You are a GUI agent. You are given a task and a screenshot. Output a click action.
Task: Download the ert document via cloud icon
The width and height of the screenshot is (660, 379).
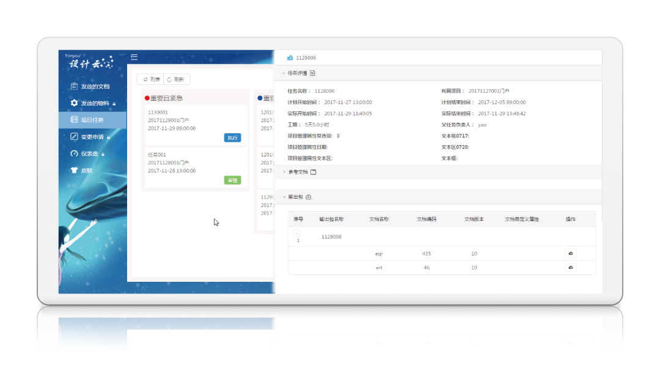570,268
